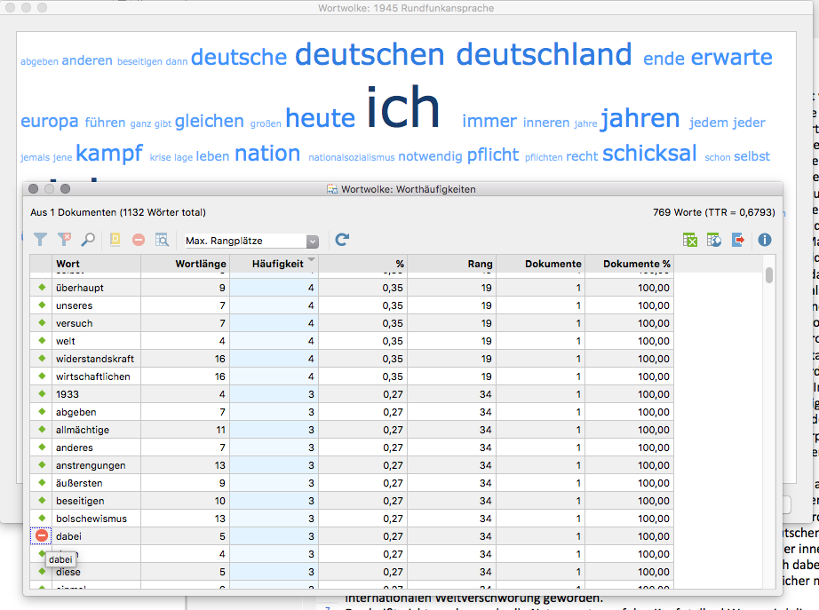Click the yellow document icon in toolbar

[x=115, y=240]
